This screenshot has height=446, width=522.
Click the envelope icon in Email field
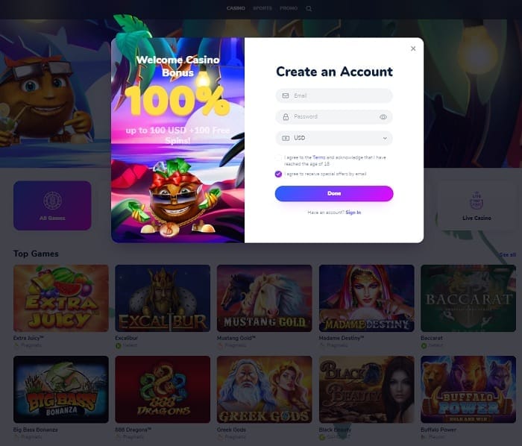click(286, 96)
